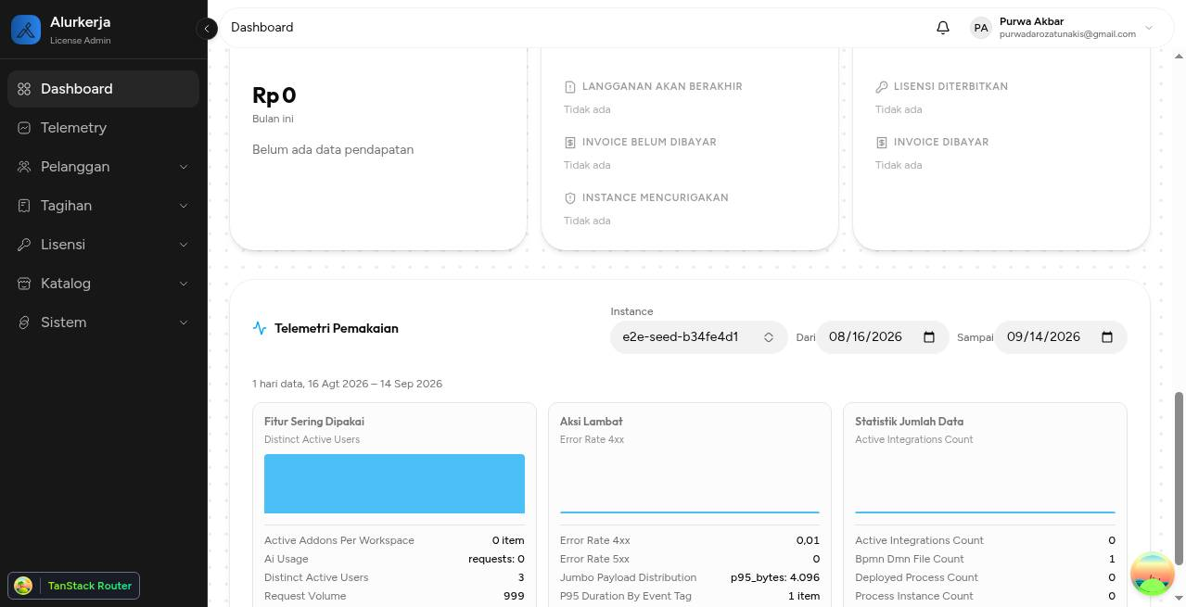Click the Sampai date field 09/14/2026
This screenshot has width=1186, height=607.
(1060, 337)
